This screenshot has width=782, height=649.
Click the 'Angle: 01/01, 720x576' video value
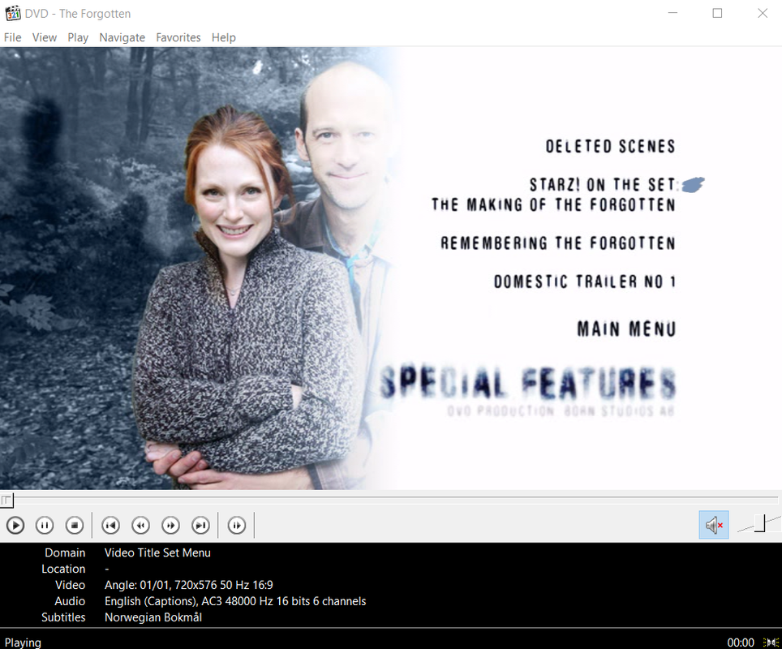[188, 585]
